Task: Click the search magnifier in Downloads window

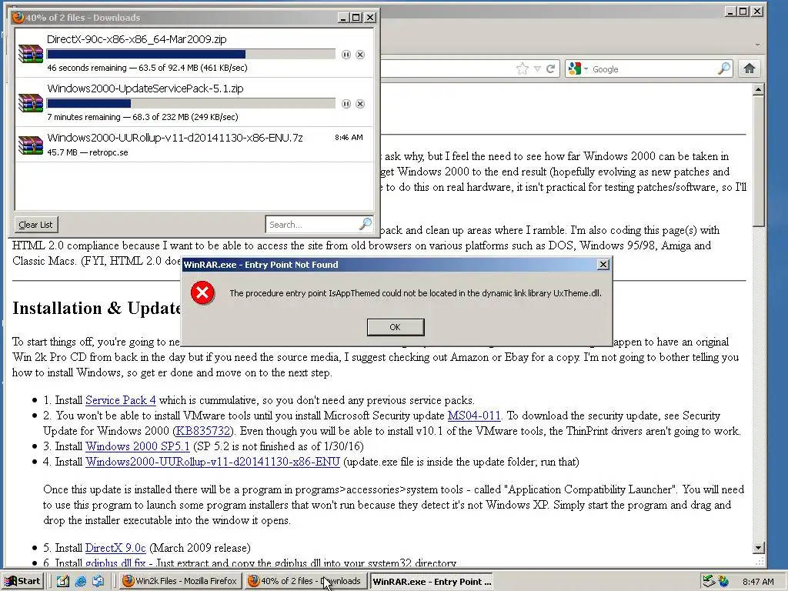Action: click(x=366, y=224)
